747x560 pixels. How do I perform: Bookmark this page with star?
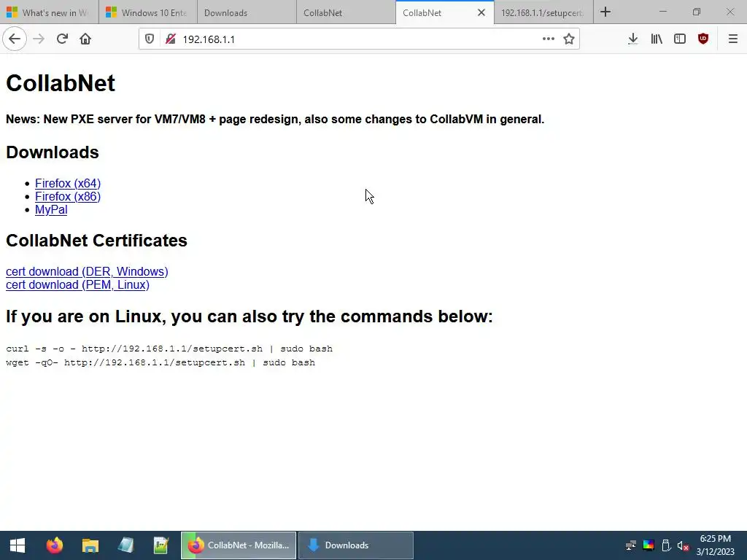point(569,39)
